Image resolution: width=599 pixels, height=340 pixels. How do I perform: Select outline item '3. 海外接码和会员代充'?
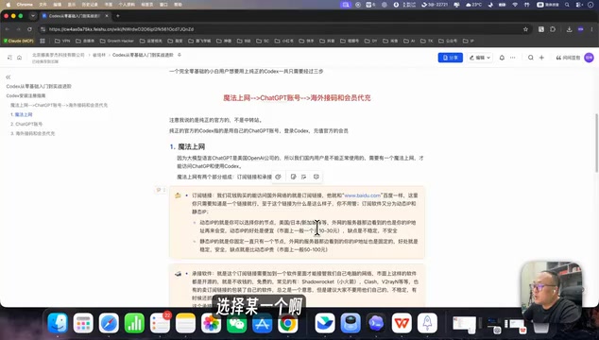tap(32, 134)
